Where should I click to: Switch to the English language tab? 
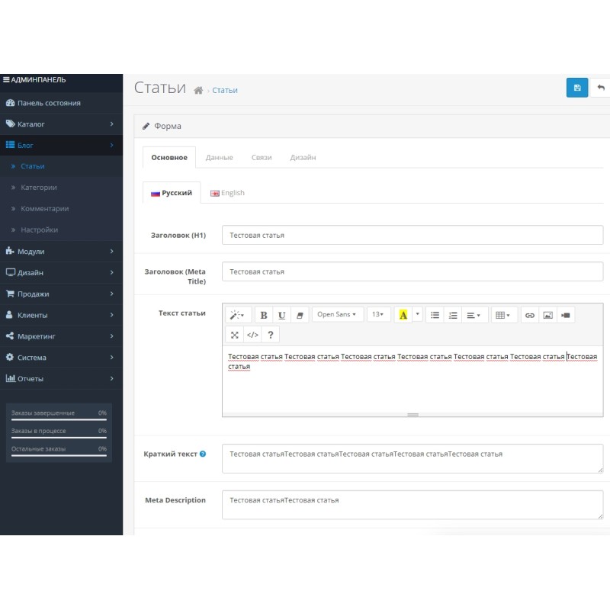pyautogui.click(x=227, y=192)
